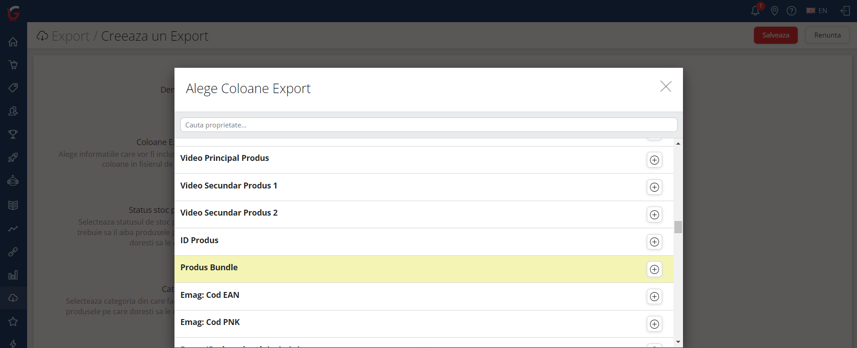Select the Emag: Cod EAN text
The image size is (857, 348).
[210, 295]
